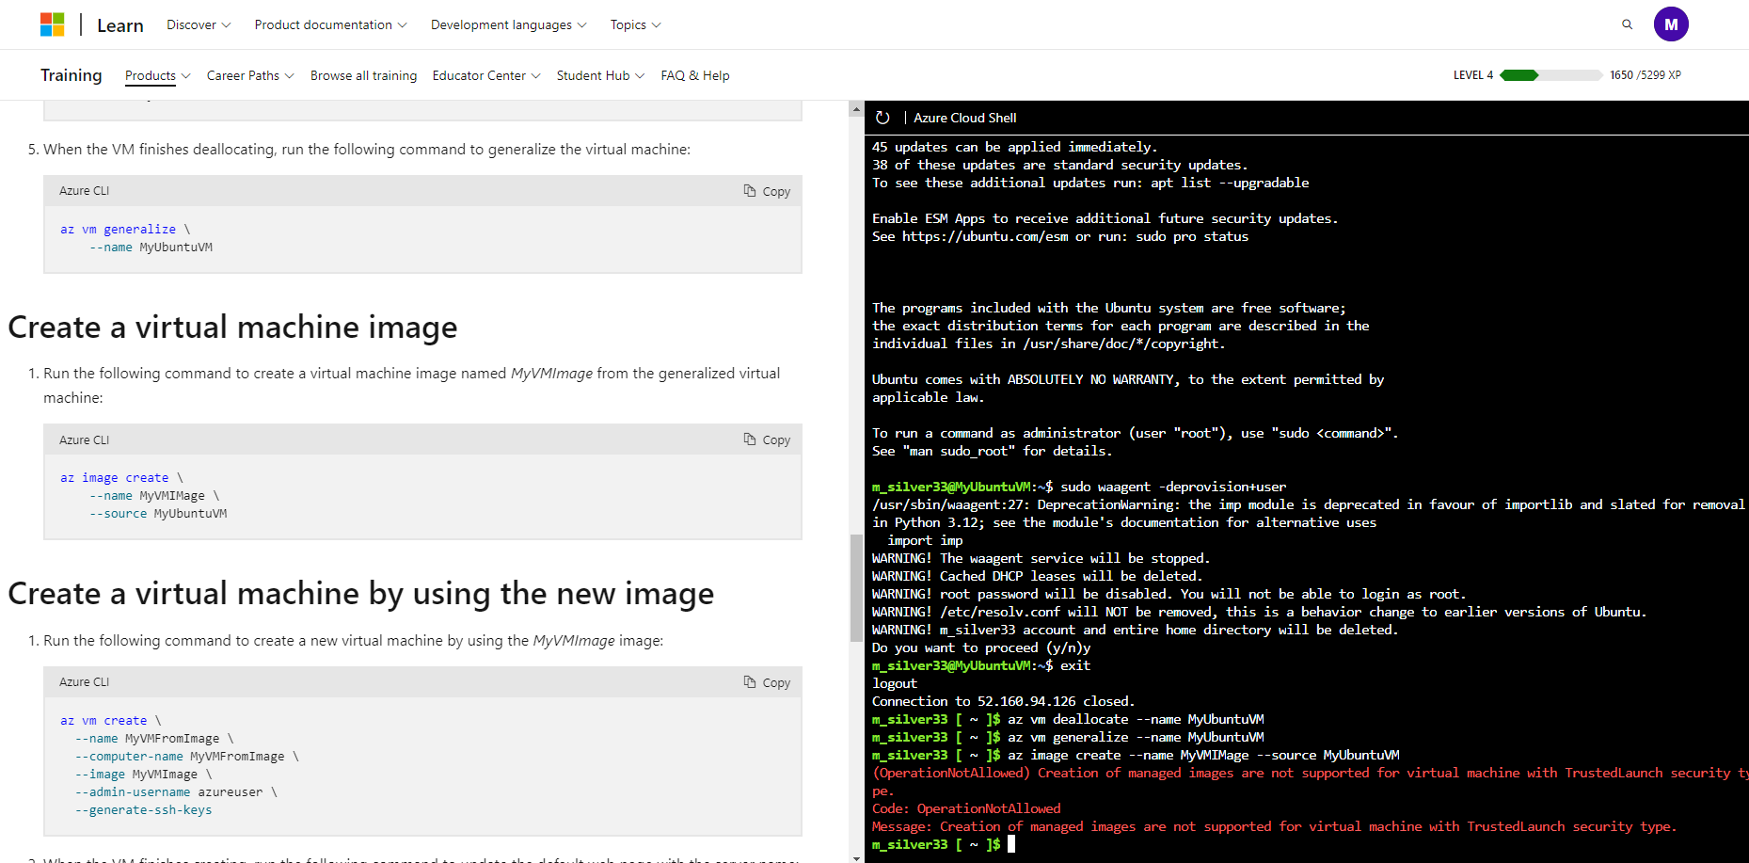Click 'Create a virtual machine by using the new image' heading

(361, 594)
